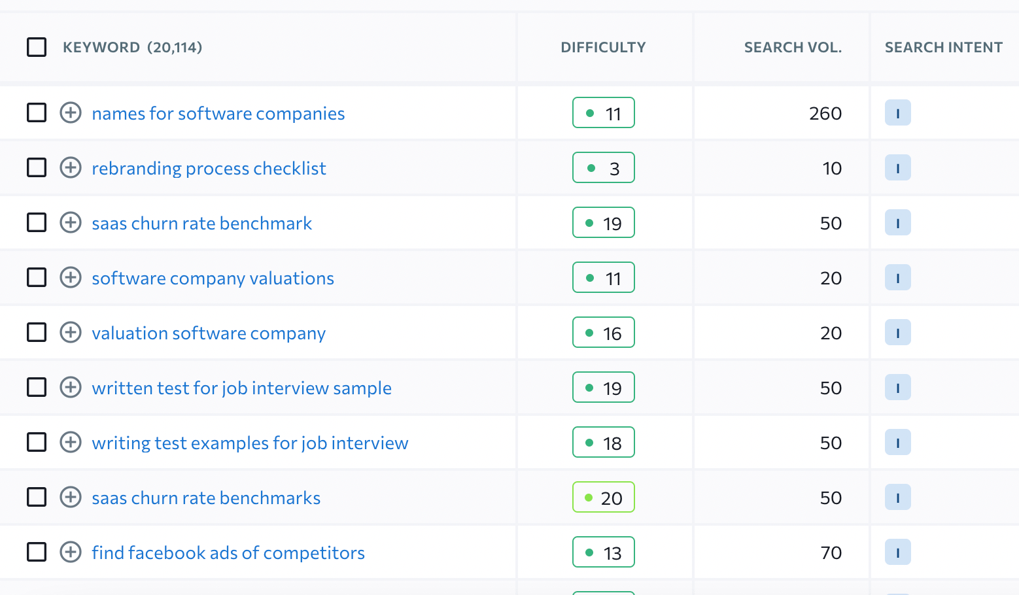This screenshot has height=595, width=1019.
Task: Click the intent badge for 'names for software companies'
Action: (x=897, y=112)
